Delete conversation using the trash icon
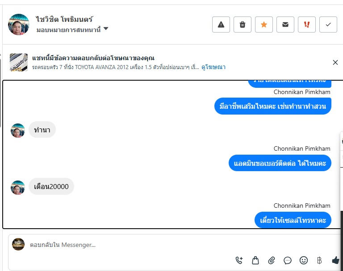The image size is (343, 271). (243, 25)
